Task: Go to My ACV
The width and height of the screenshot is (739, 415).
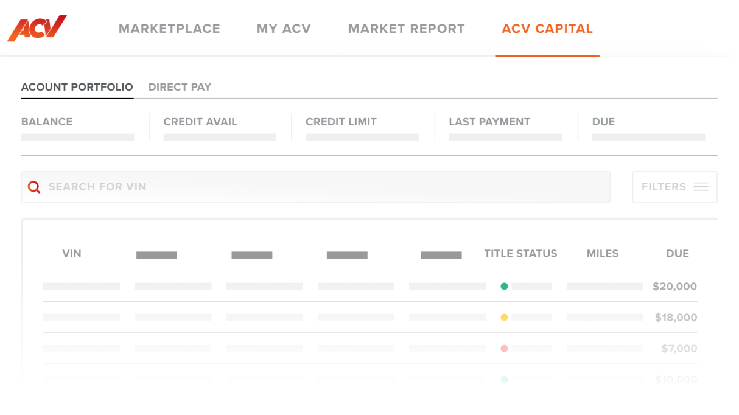Action: tap(284, 29)
